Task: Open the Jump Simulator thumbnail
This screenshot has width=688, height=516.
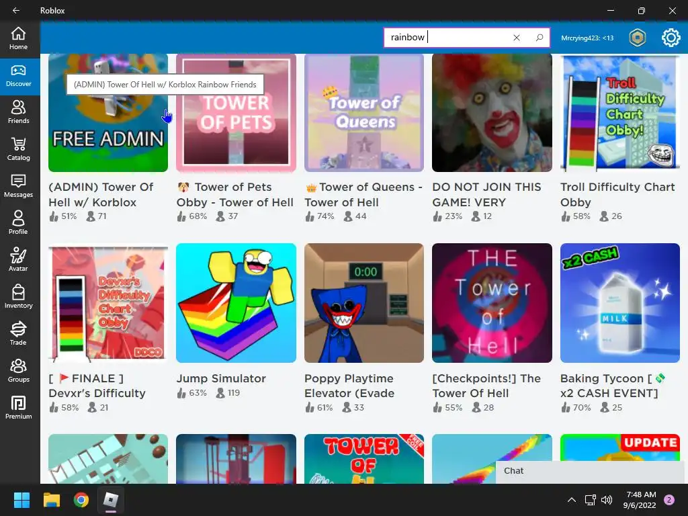Action: 236,303
